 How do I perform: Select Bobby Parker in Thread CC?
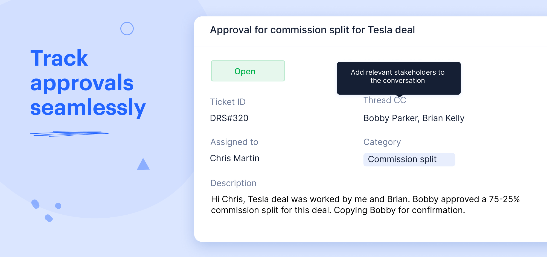point(391,118)
